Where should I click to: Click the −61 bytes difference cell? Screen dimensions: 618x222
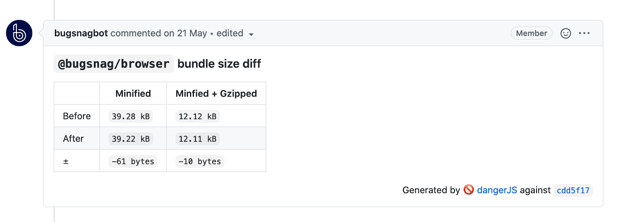[133, 161]
